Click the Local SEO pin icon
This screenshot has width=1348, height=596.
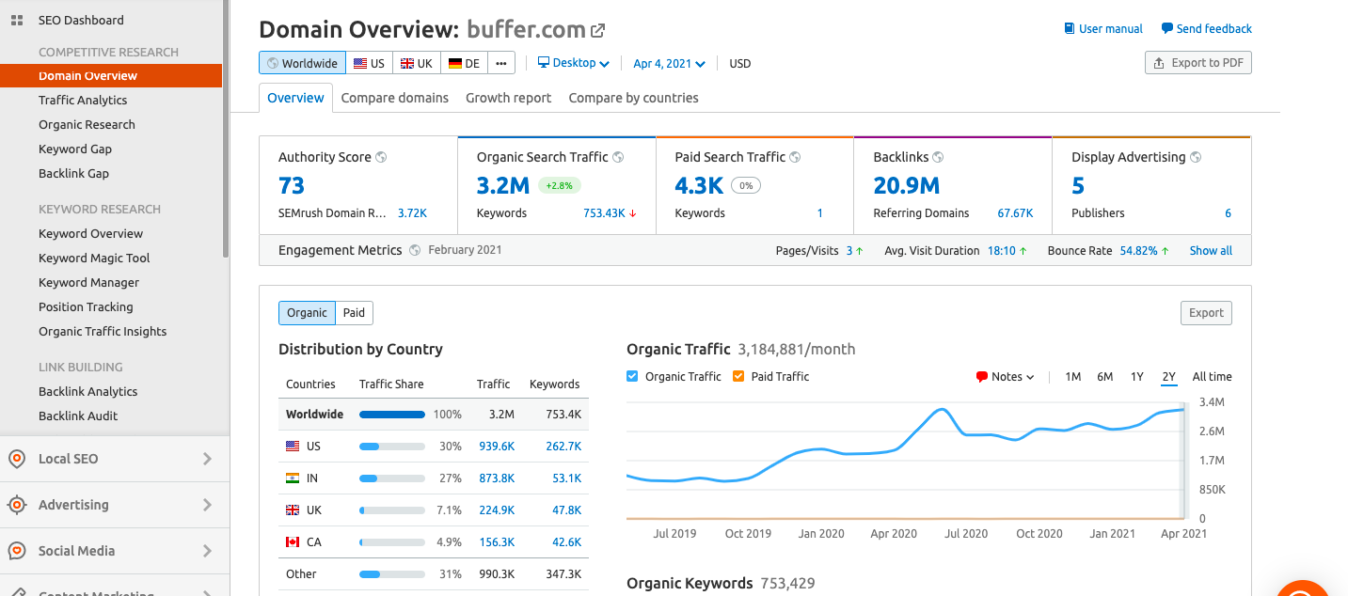(x=16, y=459)
